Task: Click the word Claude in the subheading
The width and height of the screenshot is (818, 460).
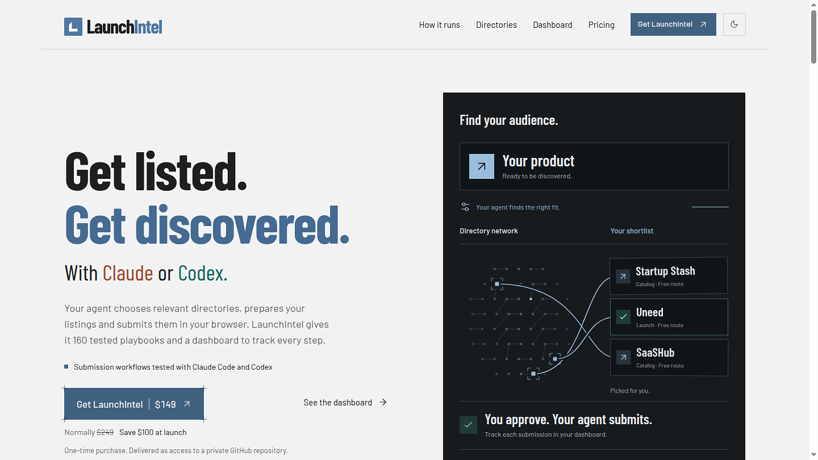Action: pos(128,274)
